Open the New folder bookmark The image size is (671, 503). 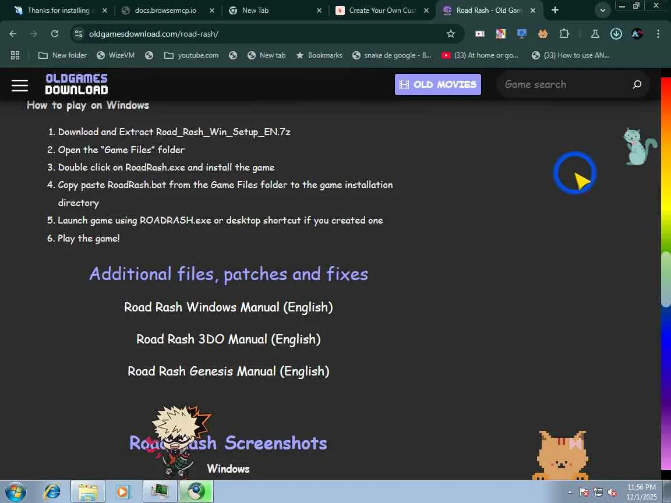[62, 55]
